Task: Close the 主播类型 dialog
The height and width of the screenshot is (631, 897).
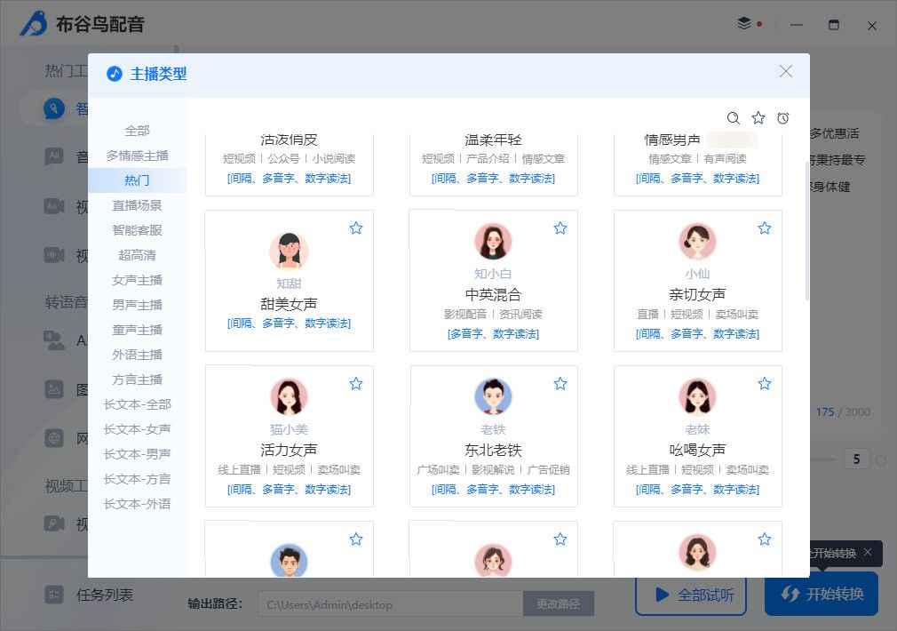Action: pyautogui.click(x=786, y=72)
